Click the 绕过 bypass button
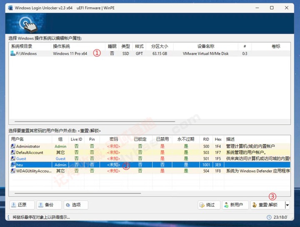Image resolution: width=300 pixels, height=227 pixels. point(209,205)
